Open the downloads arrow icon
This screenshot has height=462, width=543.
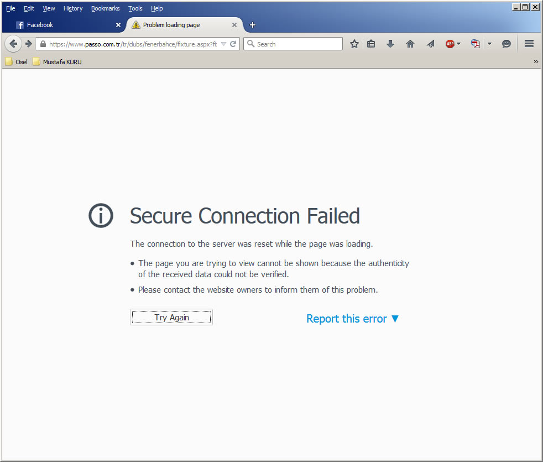(390, 44)
